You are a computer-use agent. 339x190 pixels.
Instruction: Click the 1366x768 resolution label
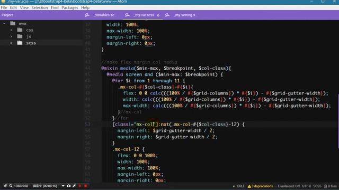click(x=21, y=186)
